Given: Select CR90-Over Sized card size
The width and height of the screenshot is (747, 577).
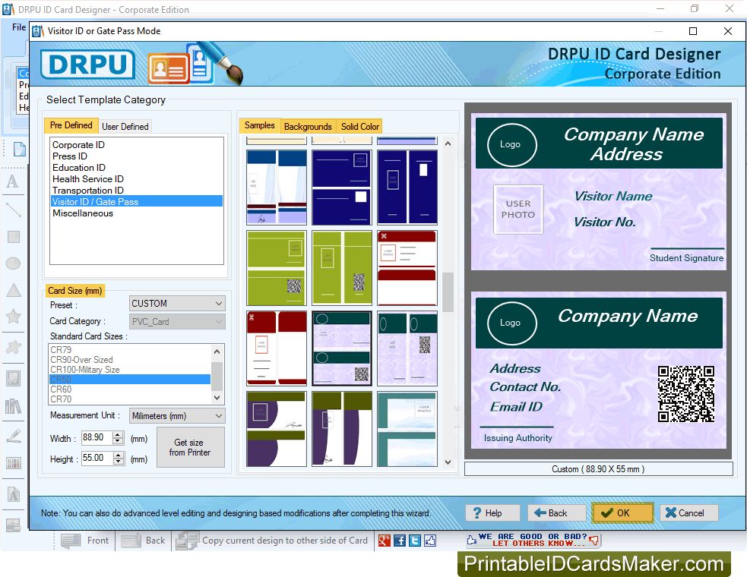Looking at the screenshot, I should pyautogui.click(x=130, y=359).
